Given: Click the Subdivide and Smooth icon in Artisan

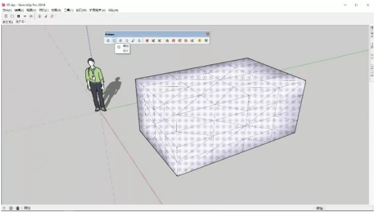Looking at the screenshot, I should point(108,41).
